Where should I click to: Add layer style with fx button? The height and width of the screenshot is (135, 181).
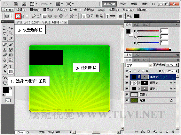point(143,131)
